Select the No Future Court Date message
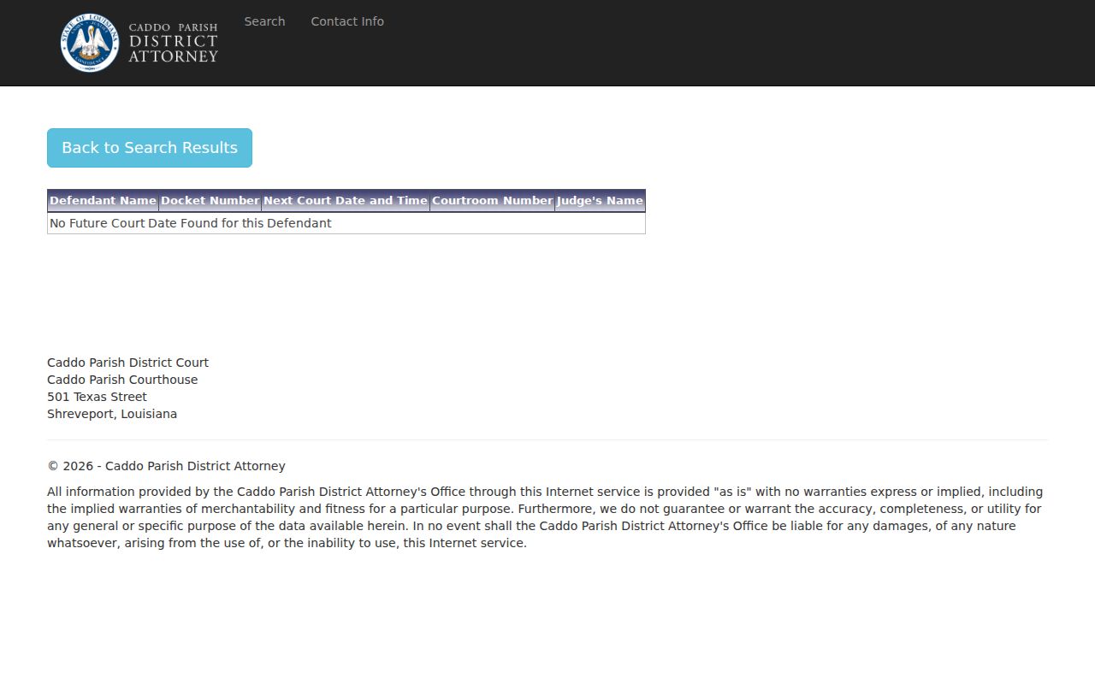1095x684 pixels. tap(191, 223)
